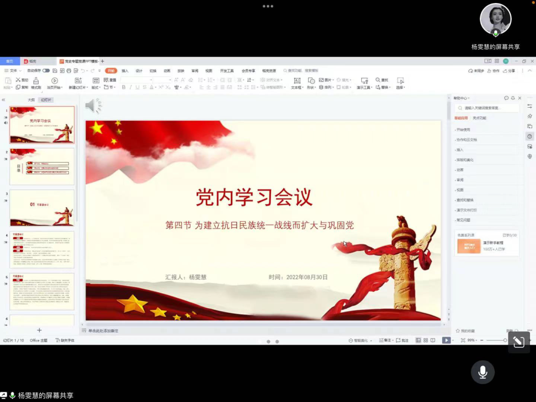
Task: Open the 动画 ribbon tab
Action: pyautogui.click(x=167, y=71)
